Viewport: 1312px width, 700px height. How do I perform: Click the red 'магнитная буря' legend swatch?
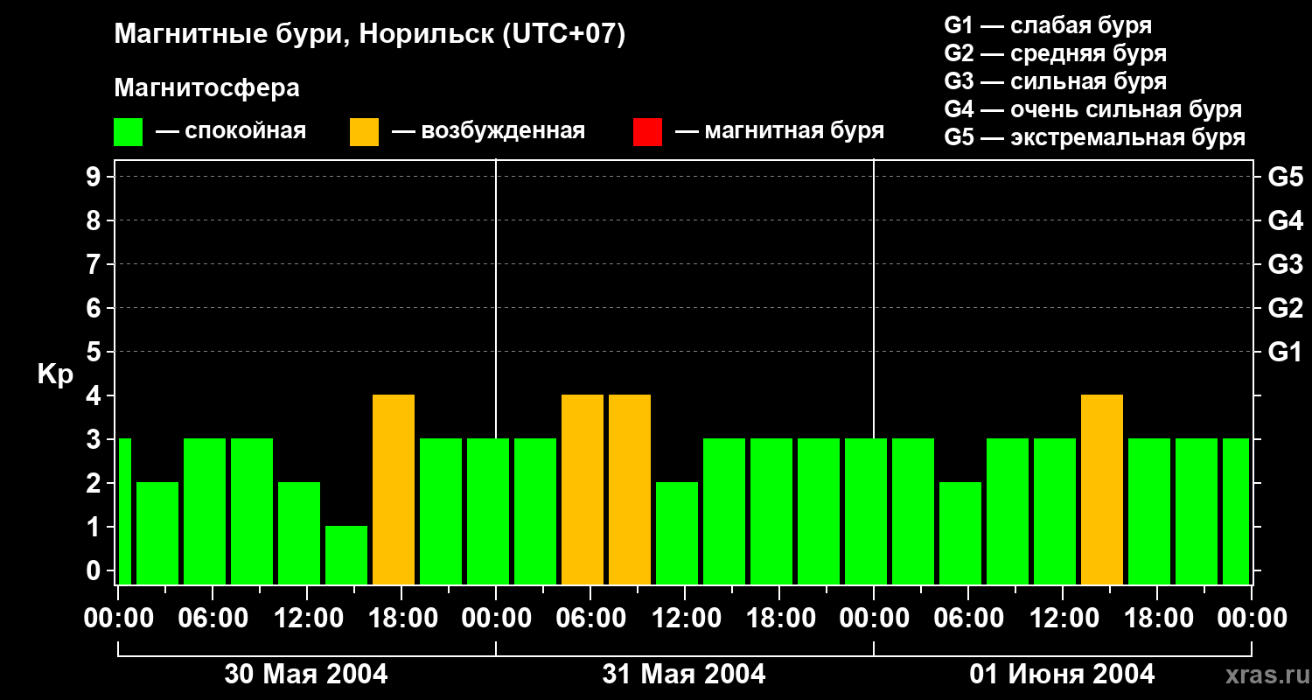[x=647, y=131]
